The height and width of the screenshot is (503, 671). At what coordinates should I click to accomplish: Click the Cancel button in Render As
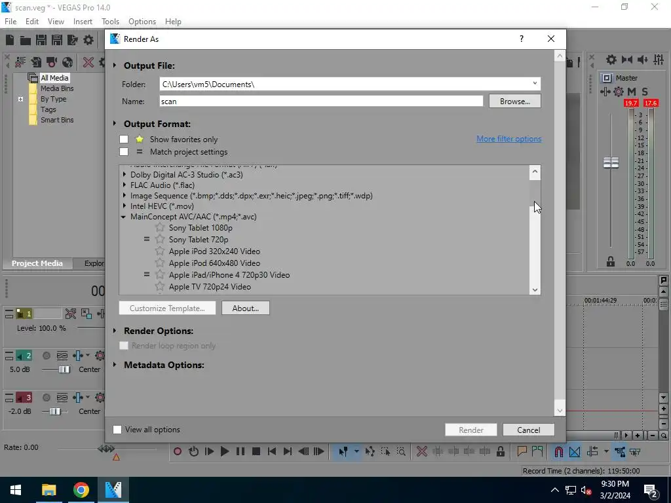pos(529,430)
